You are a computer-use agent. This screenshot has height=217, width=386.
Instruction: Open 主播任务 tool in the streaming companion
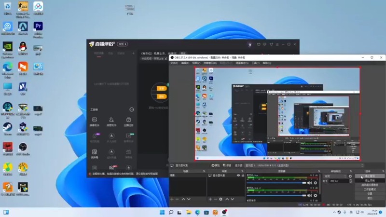tap(128, 122)
